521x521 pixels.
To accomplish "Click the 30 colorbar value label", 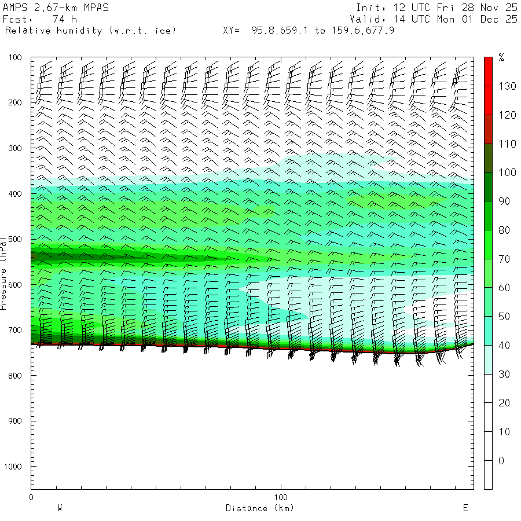I will pyautogui.click(x=504, y=375).
